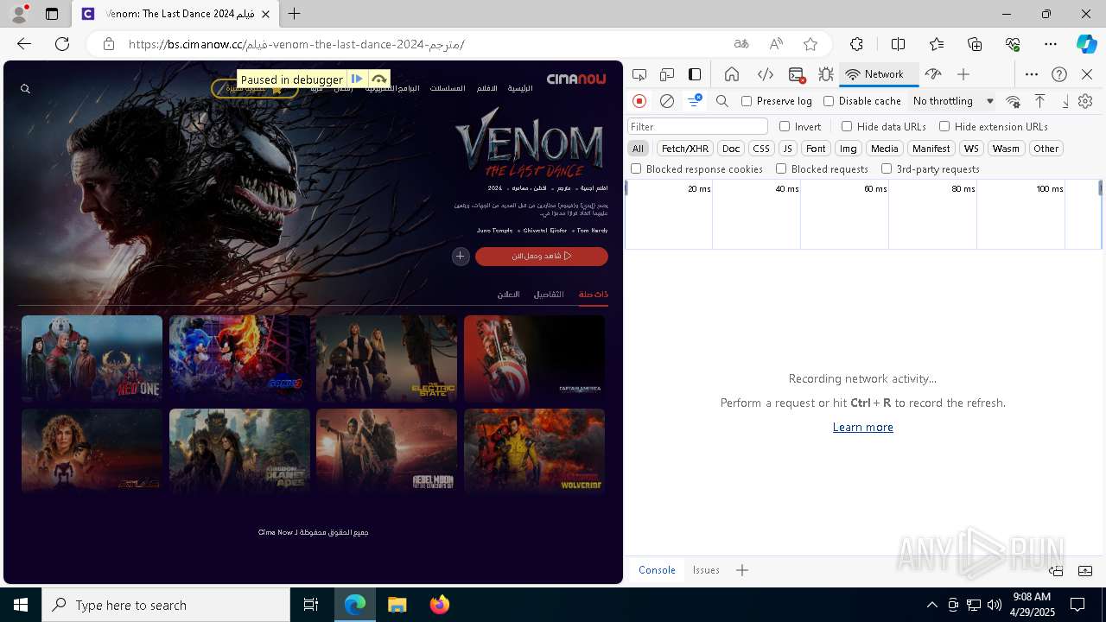Screen dimensions: 1106x622
Task: Import HAR file
Action: pyautogui.click(x=1040, y=101)
